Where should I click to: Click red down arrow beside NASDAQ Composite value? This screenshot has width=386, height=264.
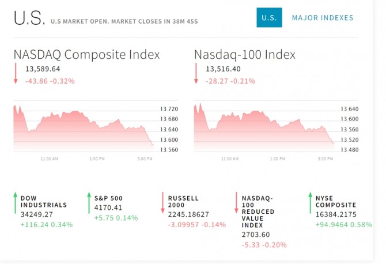click(x=17, y=74)
